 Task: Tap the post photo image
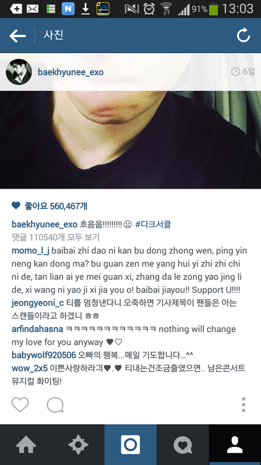pos(130,121)
